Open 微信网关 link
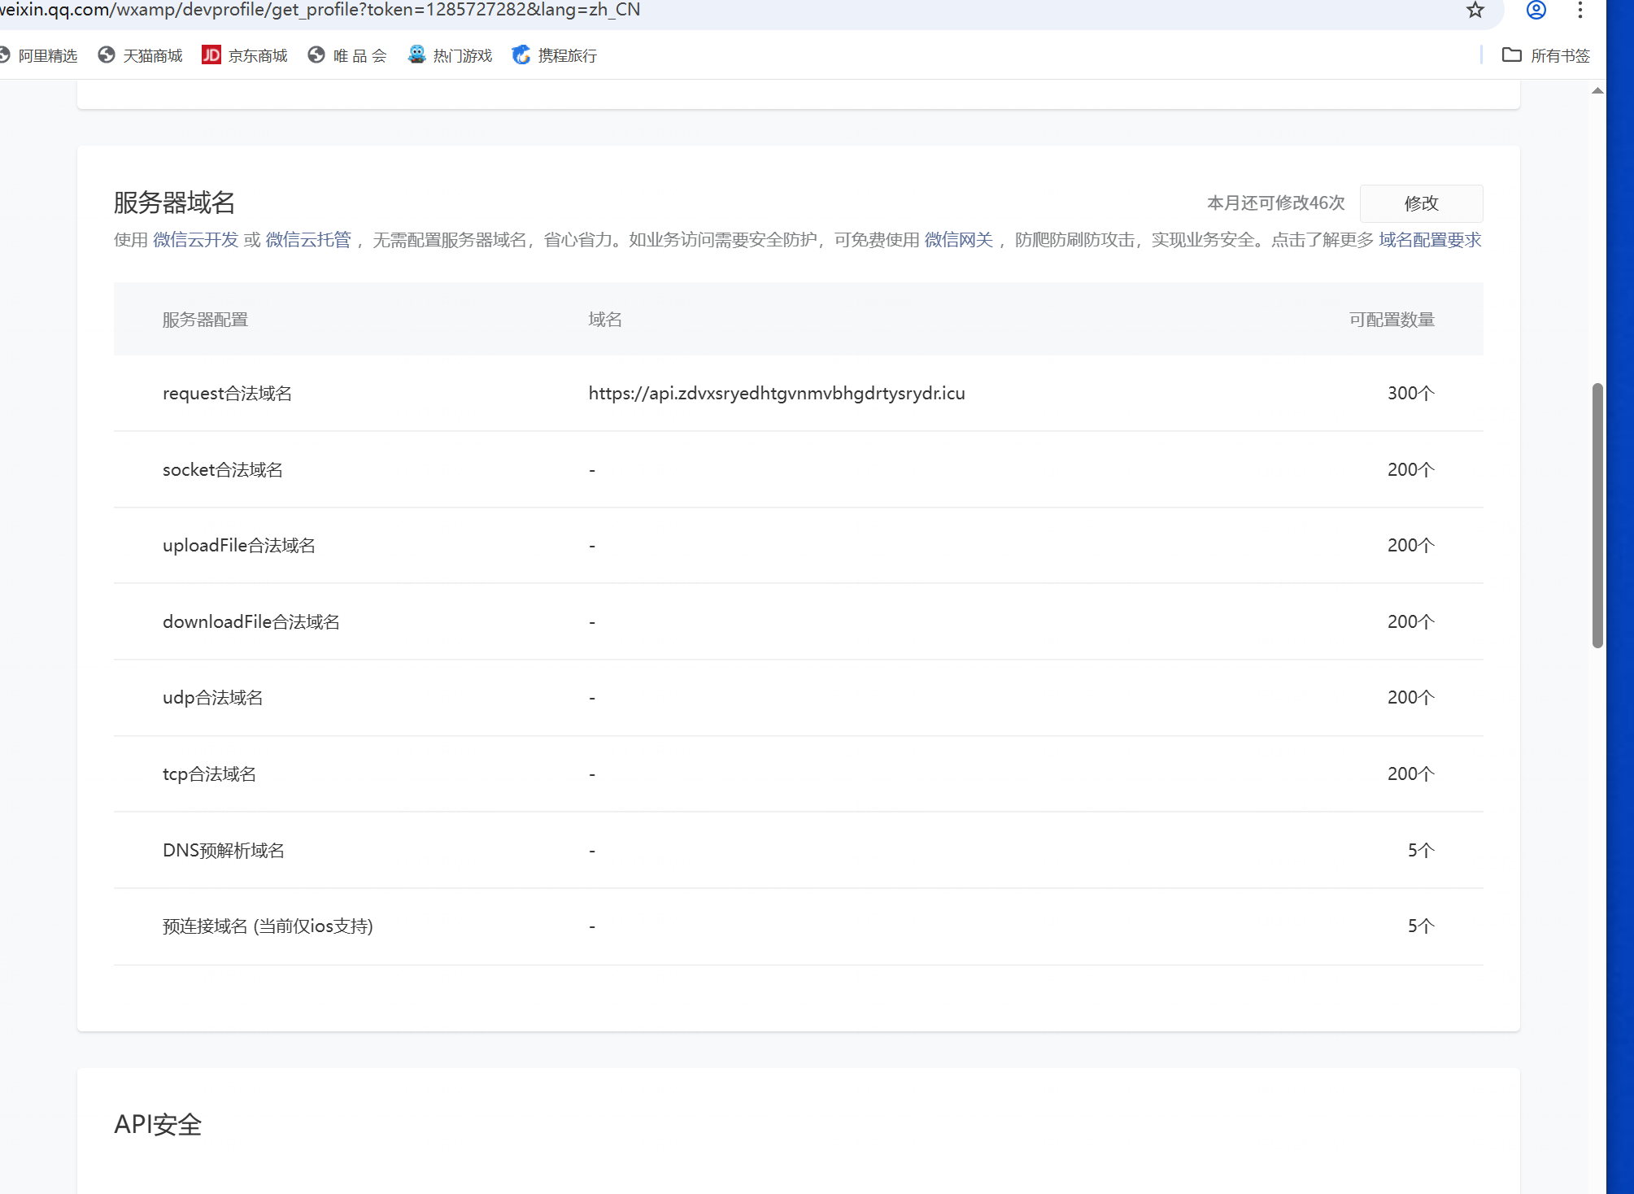The height and width of the screenshot is (1194, 1634). tap(958, 240)
